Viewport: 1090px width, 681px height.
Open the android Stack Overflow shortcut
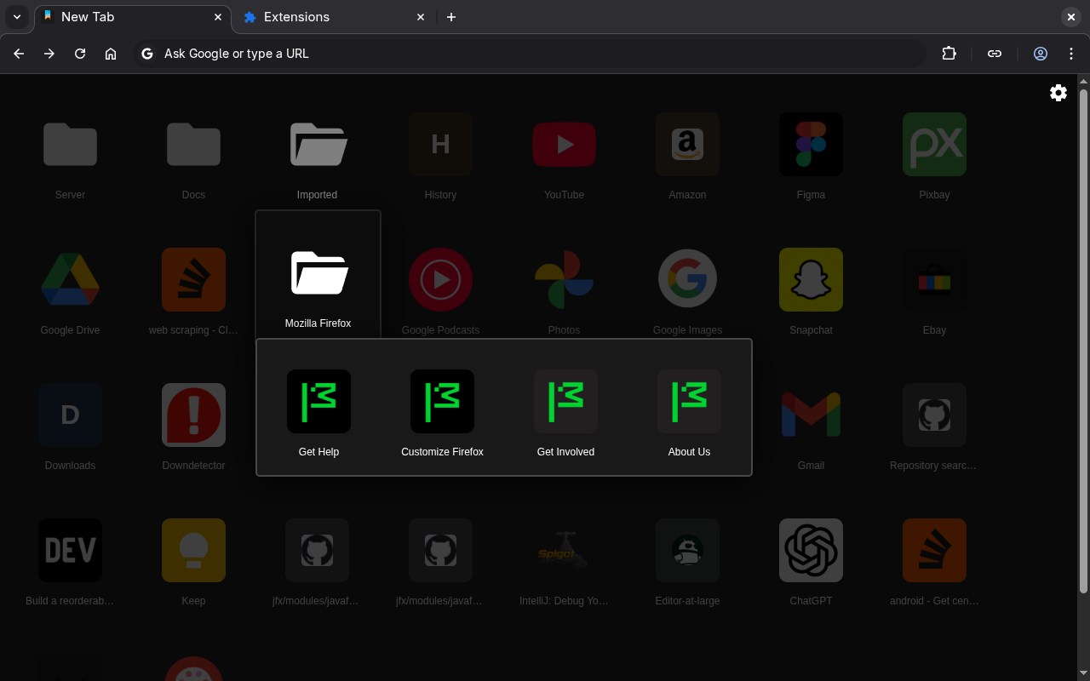pyautogui.click(x=934, y=562)
